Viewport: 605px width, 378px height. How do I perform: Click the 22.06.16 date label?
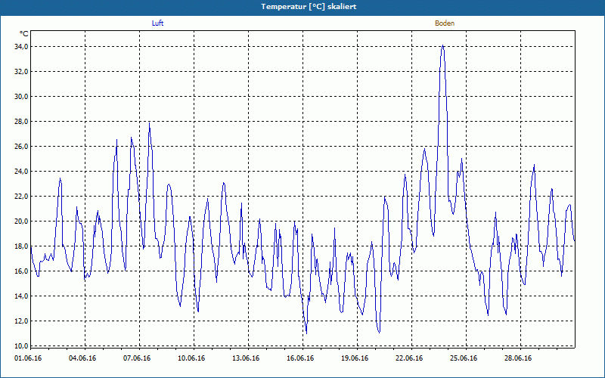[409, 358]
